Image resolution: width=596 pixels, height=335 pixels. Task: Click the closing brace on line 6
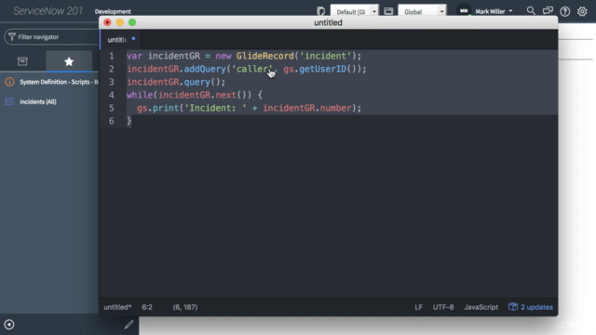click(129, 121)
